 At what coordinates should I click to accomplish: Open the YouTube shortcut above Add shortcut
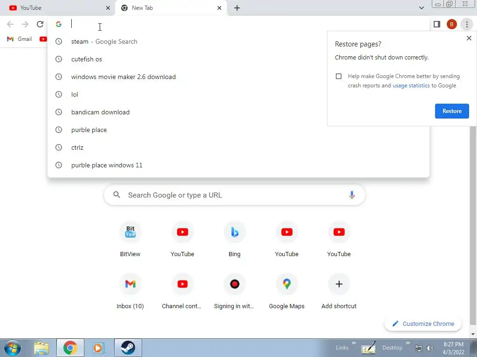[339, 240]
